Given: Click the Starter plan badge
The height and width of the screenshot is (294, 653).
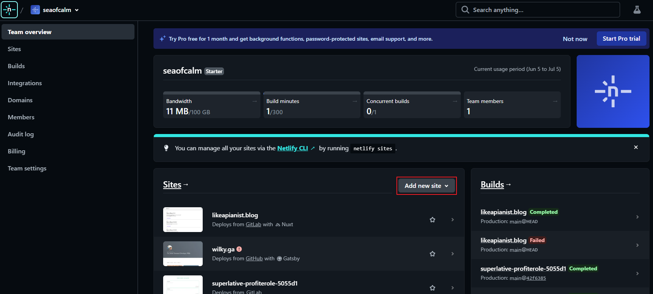Looking at the screenshot, I should coord(214,71).
